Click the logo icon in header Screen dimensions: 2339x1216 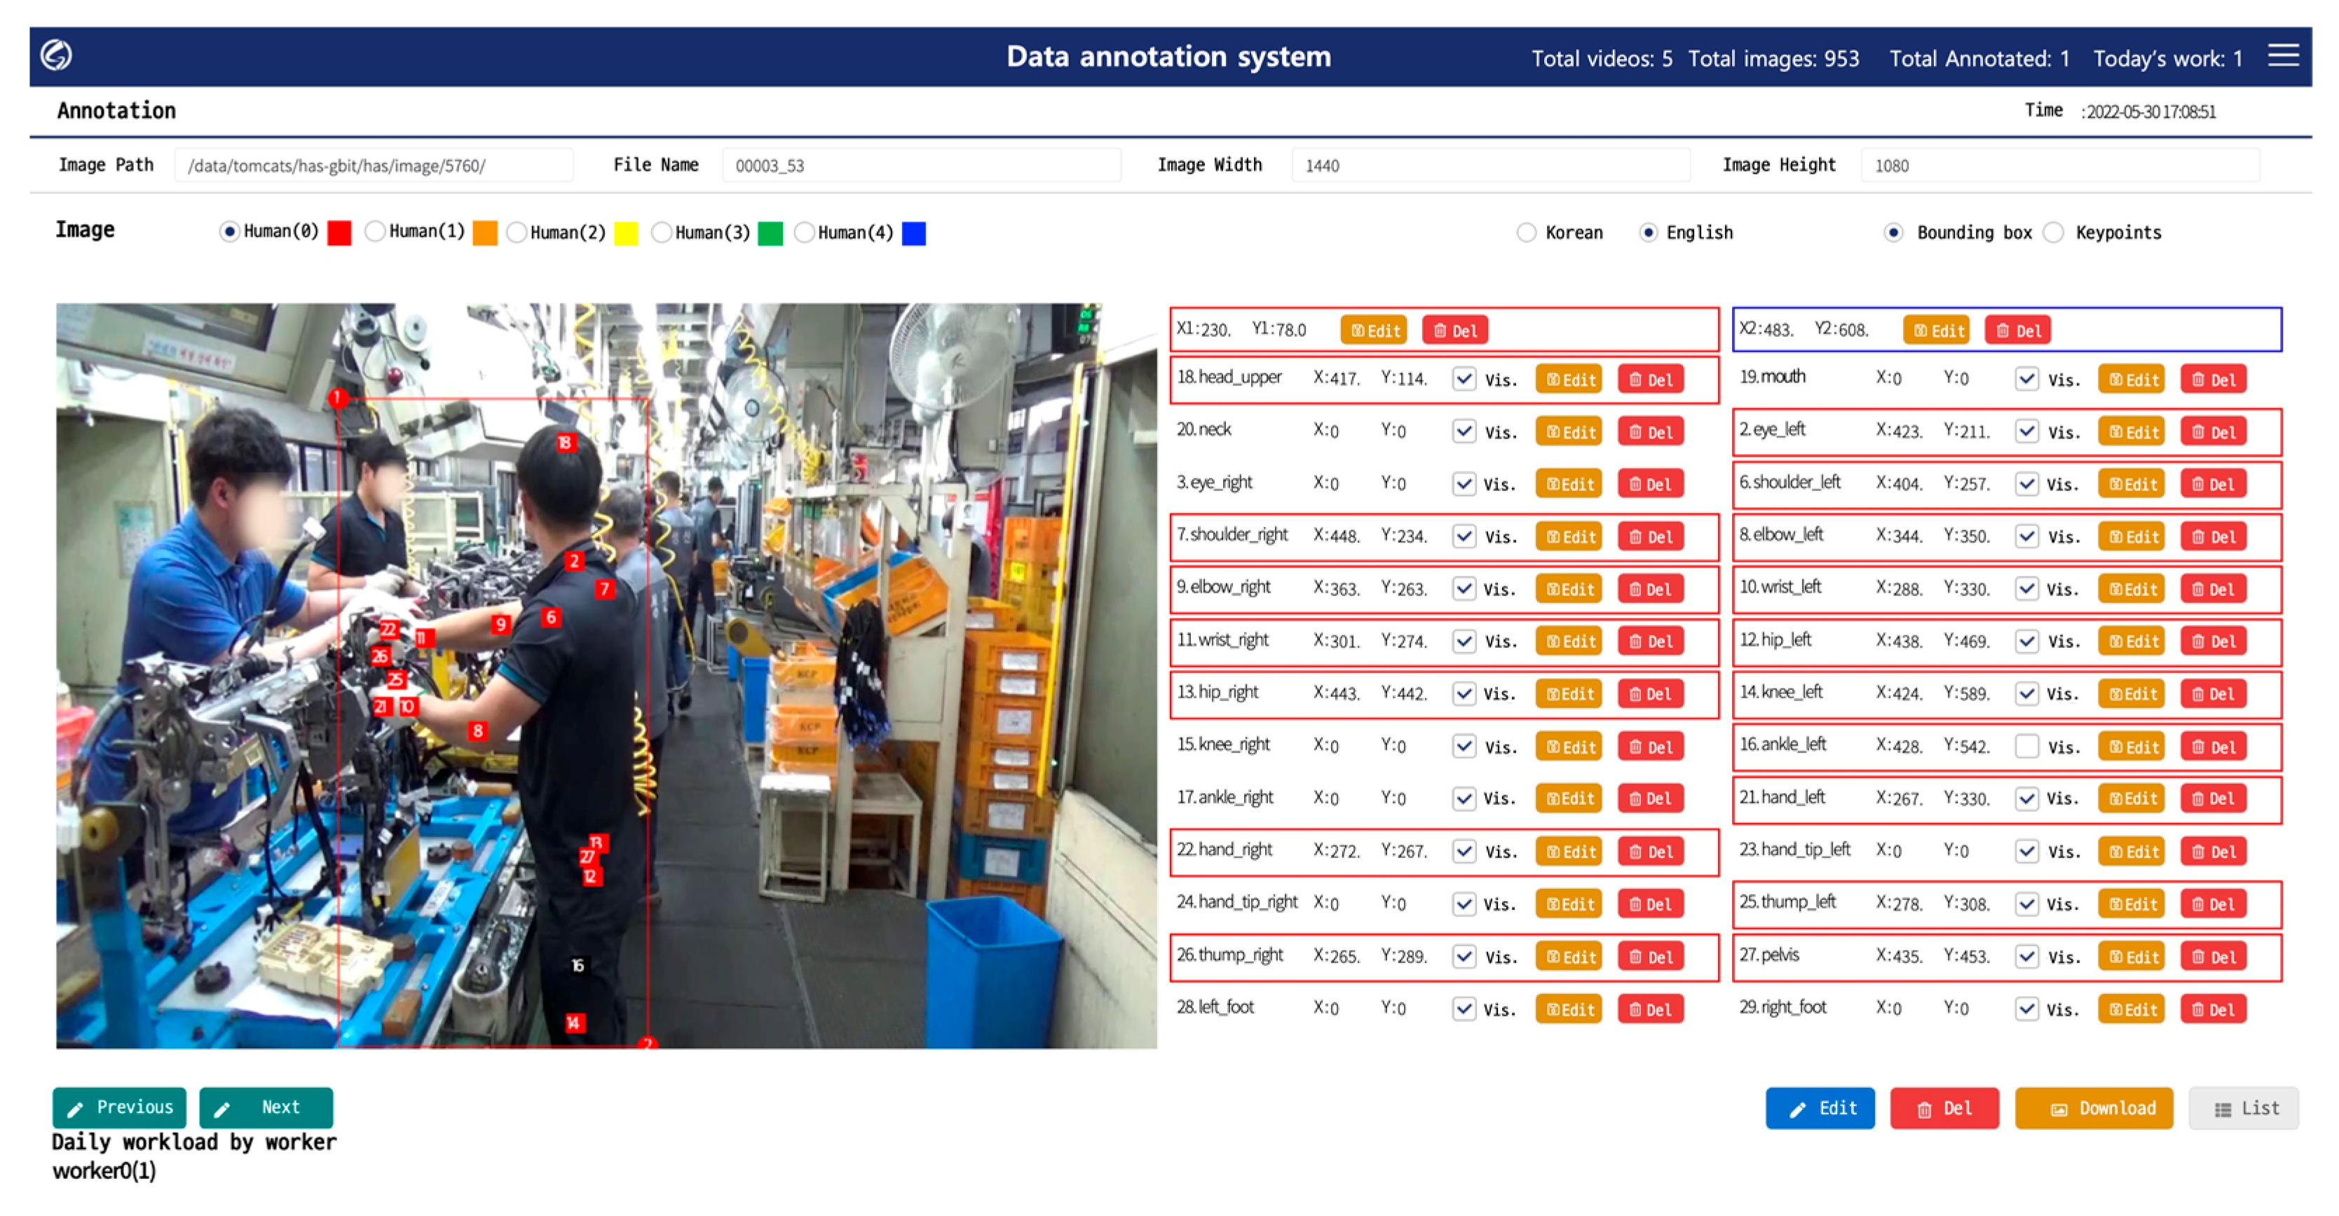coord(56,55)
